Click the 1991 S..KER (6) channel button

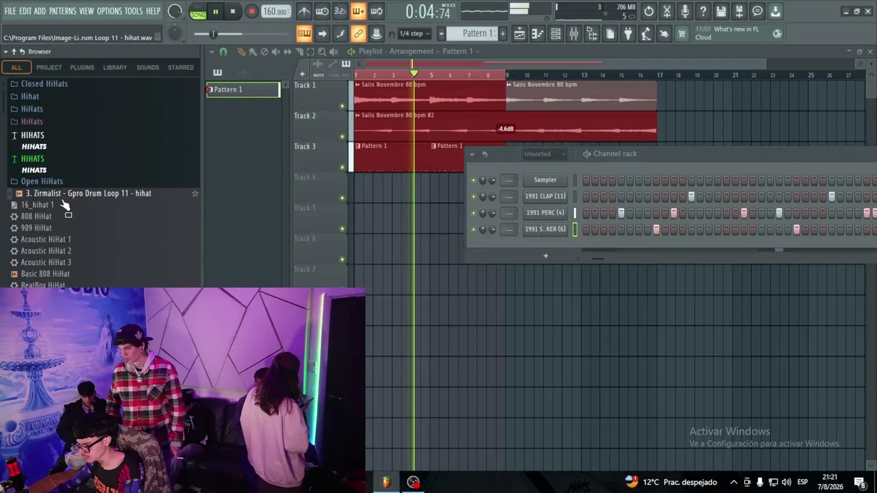(x=545, y=229)
